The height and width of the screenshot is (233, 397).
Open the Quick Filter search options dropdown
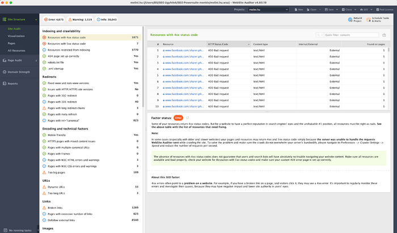point(320,35)
